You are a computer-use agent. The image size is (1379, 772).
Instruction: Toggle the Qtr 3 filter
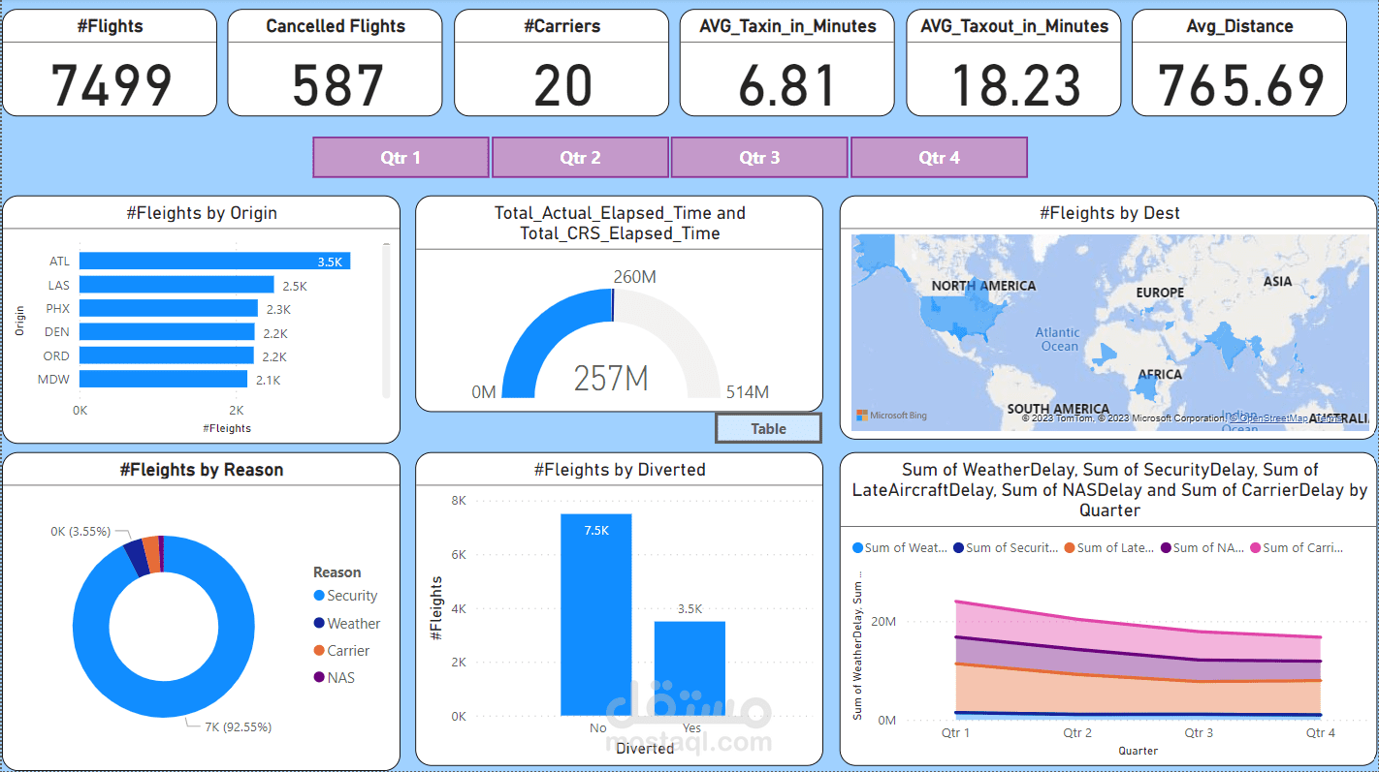[x=759, y=157]
